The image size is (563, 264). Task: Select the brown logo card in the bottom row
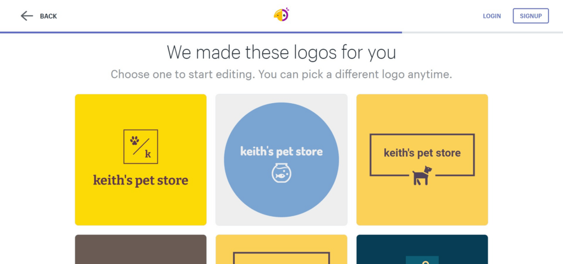pos(141,250)
